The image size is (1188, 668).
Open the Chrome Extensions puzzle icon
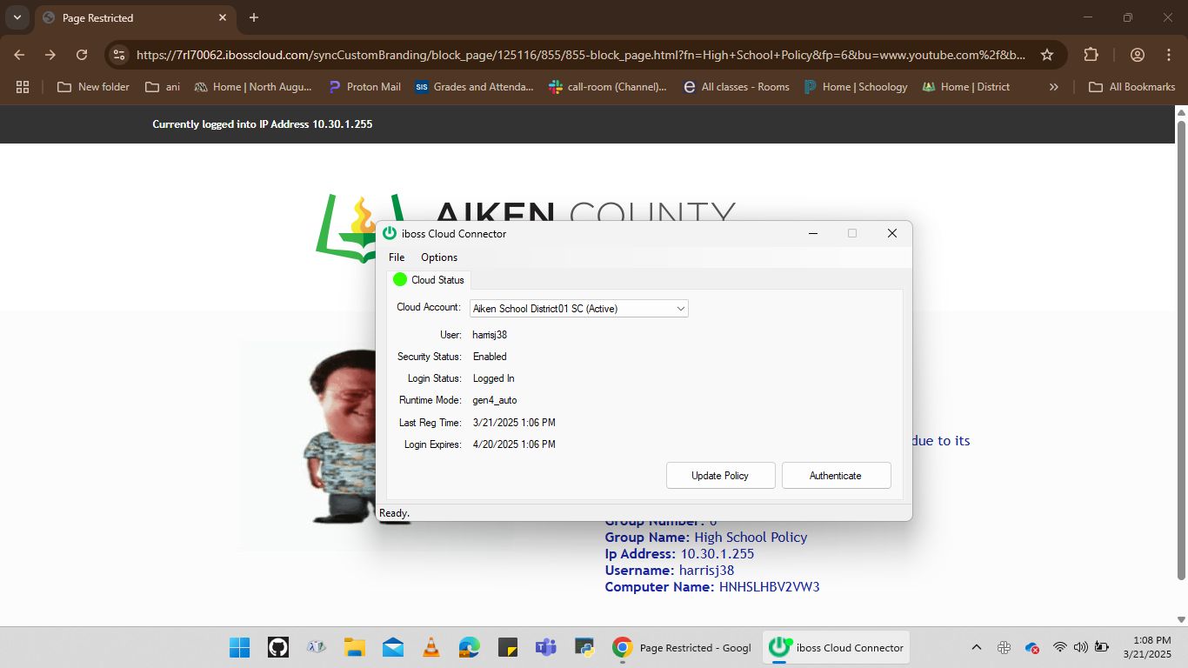[x=1091, y=55]
